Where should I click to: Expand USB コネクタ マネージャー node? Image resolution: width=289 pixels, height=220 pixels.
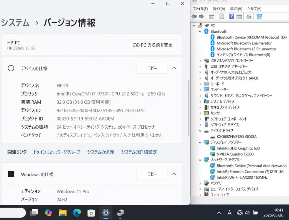200,66
